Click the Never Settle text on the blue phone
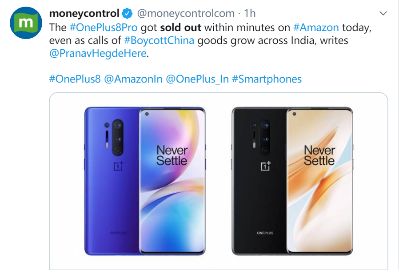 [x=172, y=155]
